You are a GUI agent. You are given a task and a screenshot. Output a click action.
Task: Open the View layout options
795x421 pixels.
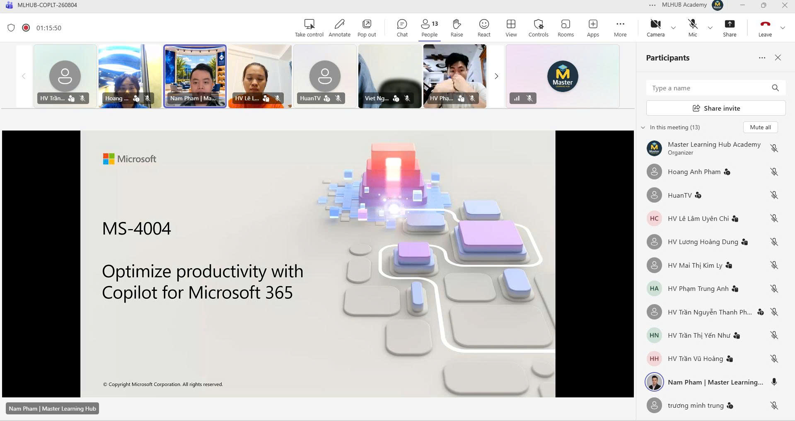tap(511, 28)
